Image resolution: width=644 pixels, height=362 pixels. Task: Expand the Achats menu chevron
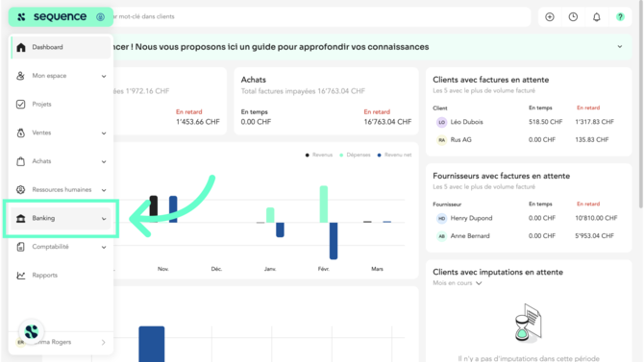(x=104, y=161)
